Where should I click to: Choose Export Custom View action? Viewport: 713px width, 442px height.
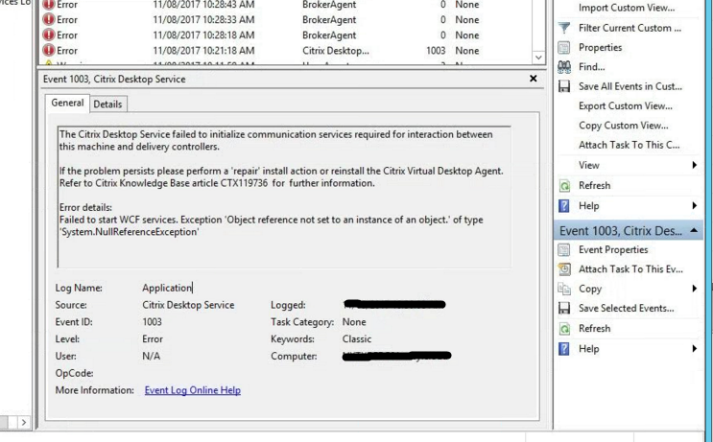(626, 106)
